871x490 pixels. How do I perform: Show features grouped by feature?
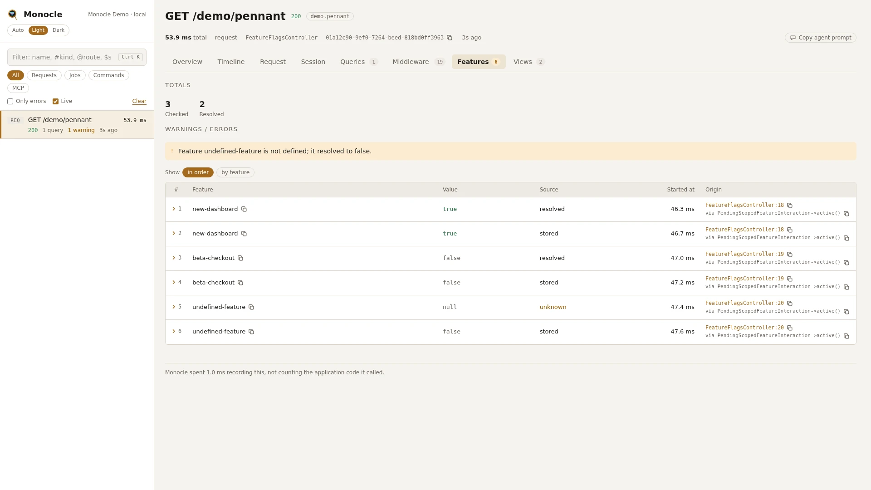(235, 172)
